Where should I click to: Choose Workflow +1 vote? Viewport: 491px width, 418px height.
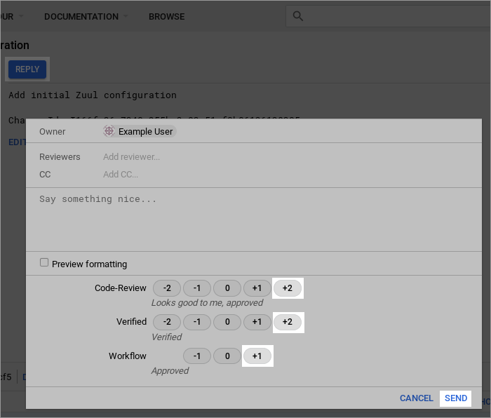click(257, 356)
